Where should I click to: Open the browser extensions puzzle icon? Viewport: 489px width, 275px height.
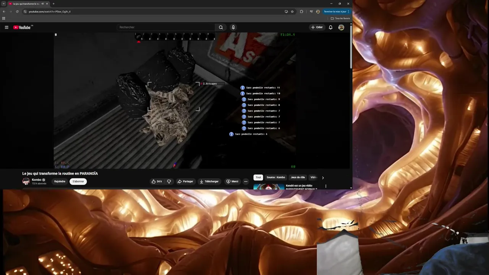tap(301, 11)
